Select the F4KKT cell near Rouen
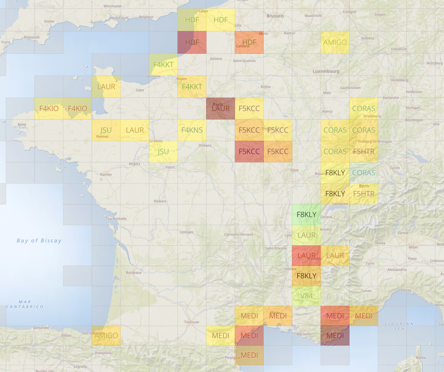This screenshot has height=372, width=444. [192, 87]
